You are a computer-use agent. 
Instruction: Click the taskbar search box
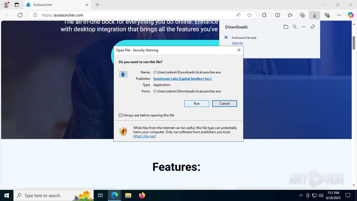pos(54,195)
